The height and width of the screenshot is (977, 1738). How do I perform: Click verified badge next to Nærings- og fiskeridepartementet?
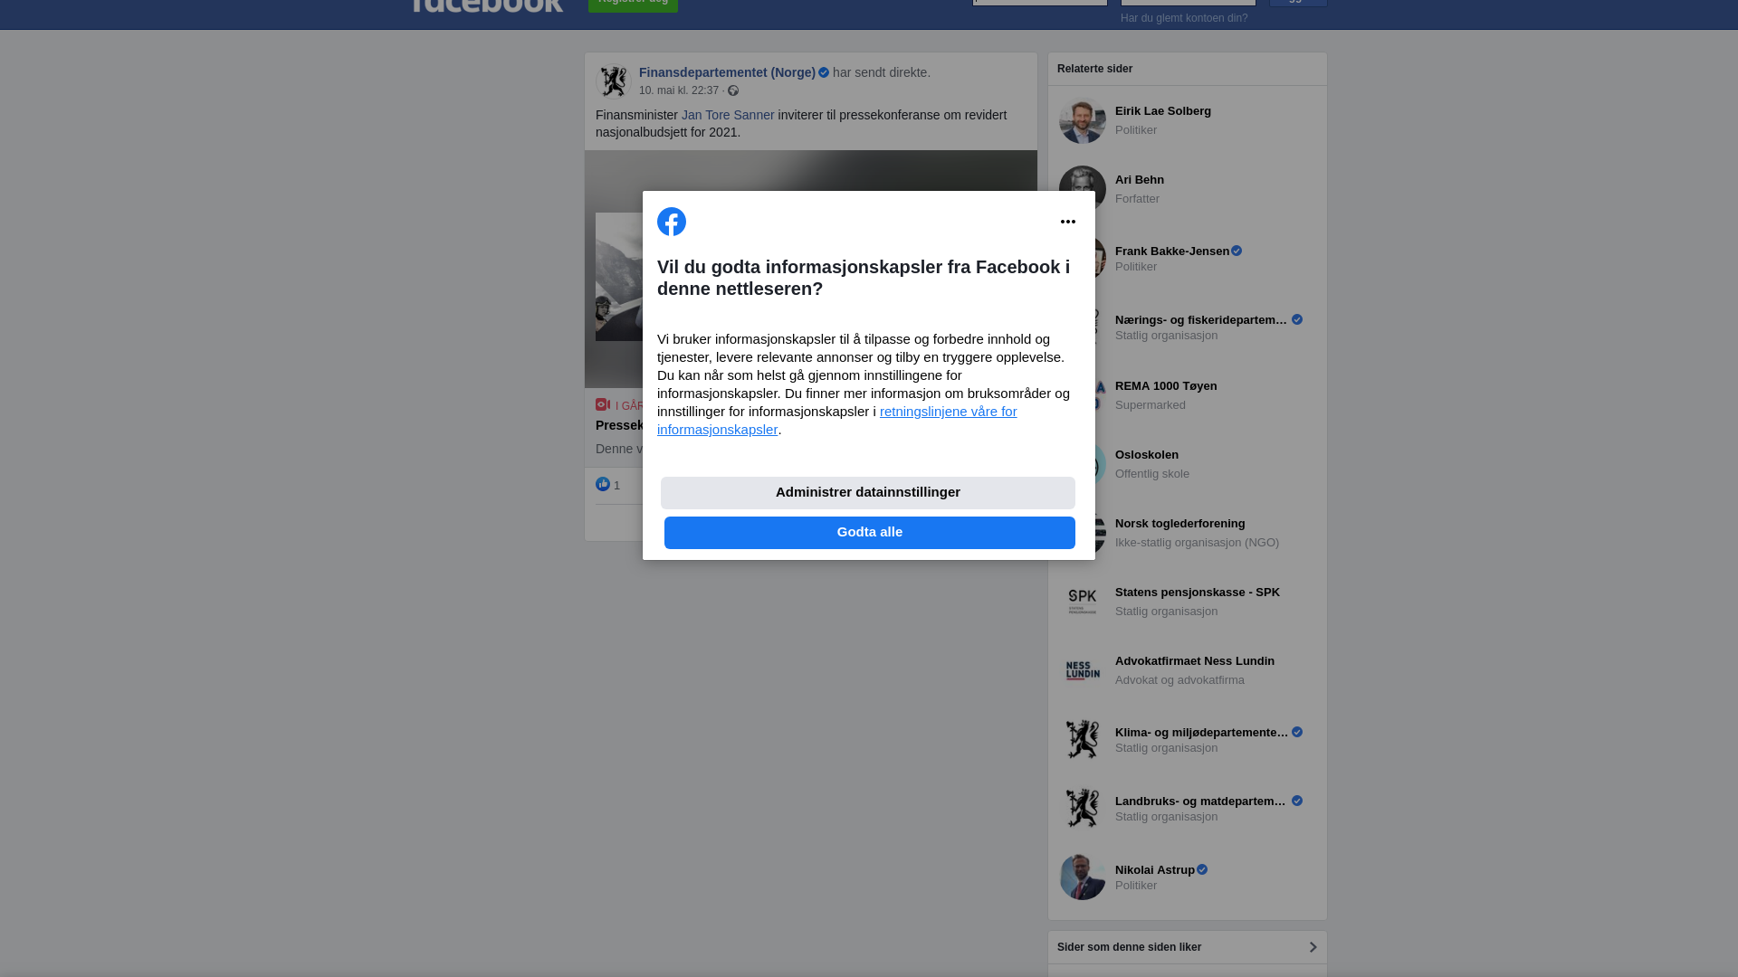[x=1297, y=319]
